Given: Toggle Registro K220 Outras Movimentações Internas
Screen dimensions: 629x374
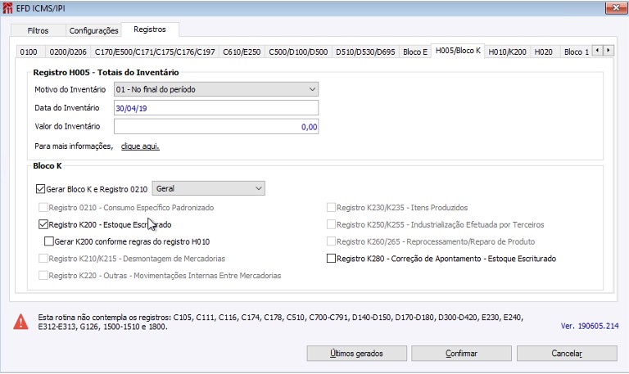Looking at the screenshot, I should tap(43, 276).
